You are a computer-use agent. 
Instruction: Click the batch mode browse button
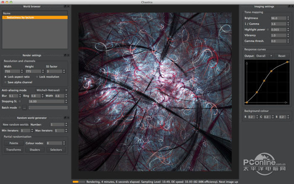pos(25,108)
